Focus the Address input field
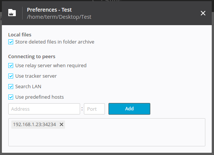 44,109
